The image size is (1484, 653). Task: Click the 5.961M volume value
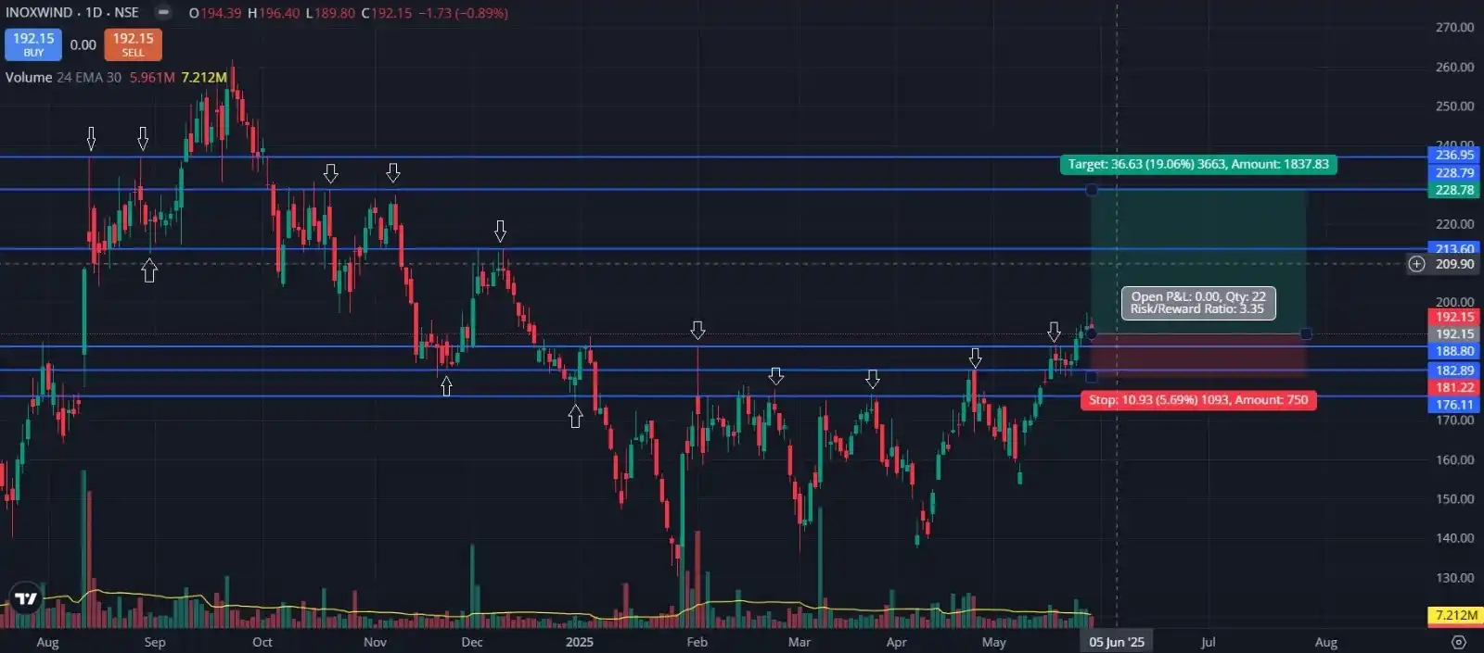[152, 77]
